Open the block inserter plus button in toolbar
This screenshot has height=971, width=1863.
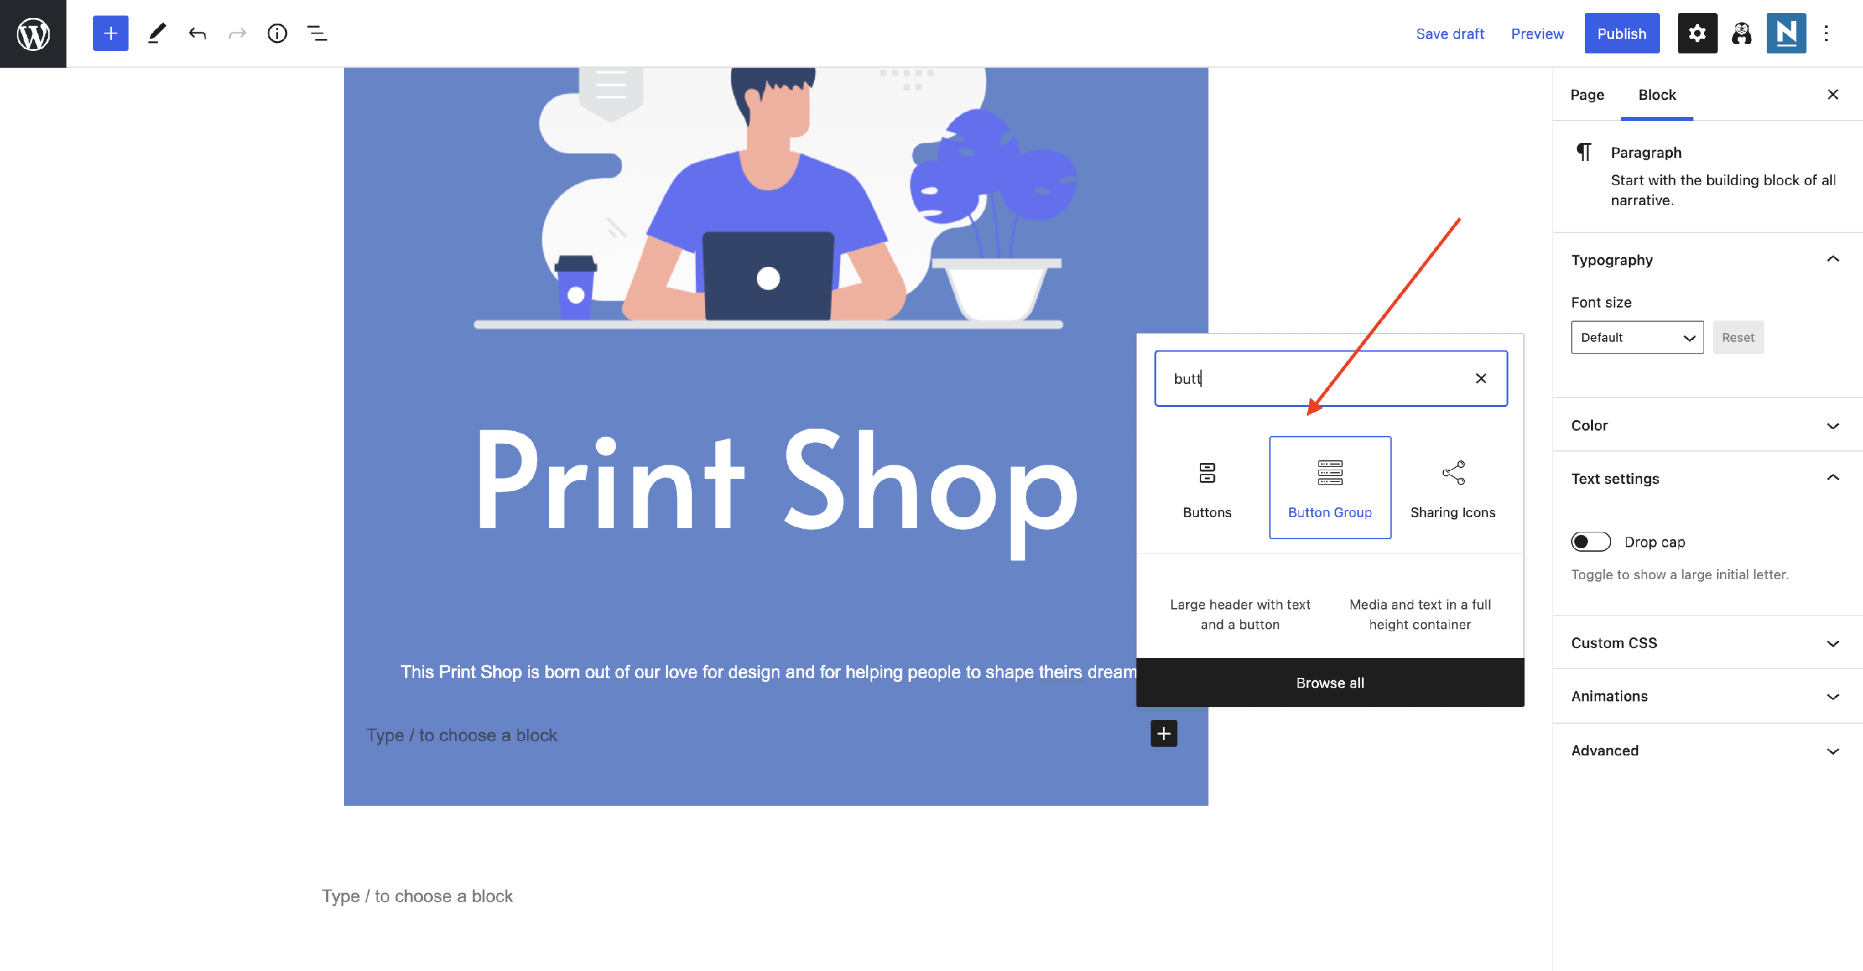110,34
